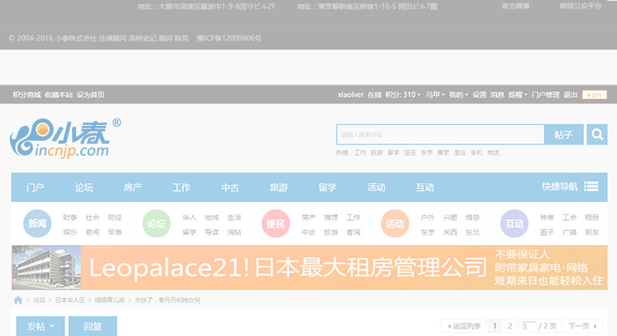Open the 旅游 tab in blue nav bar
The image size is (617, 336).
coord(279,188)
